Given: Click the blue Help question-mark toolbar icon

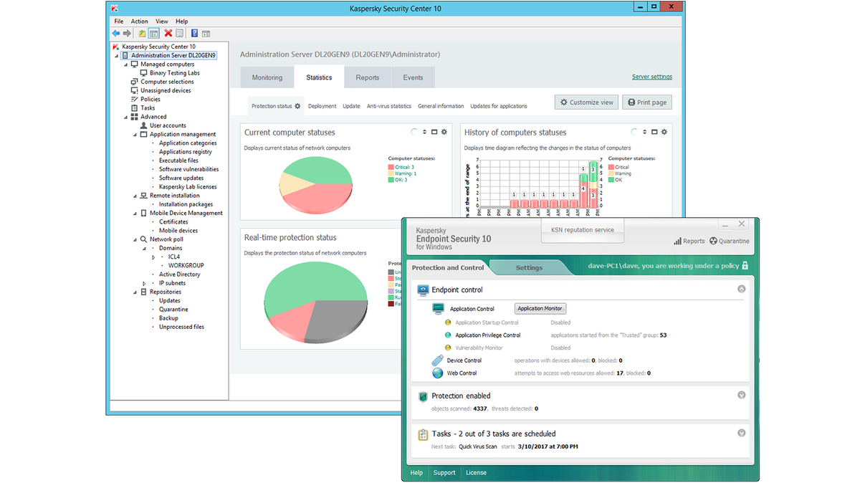Looking at the screenshot, I should (194, 33).
